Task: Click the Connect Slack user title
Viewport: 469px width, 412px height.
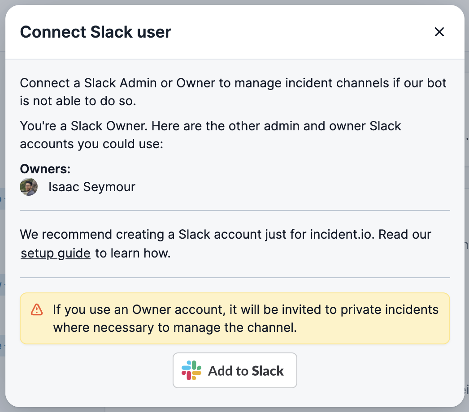Action: coord(96,32)
